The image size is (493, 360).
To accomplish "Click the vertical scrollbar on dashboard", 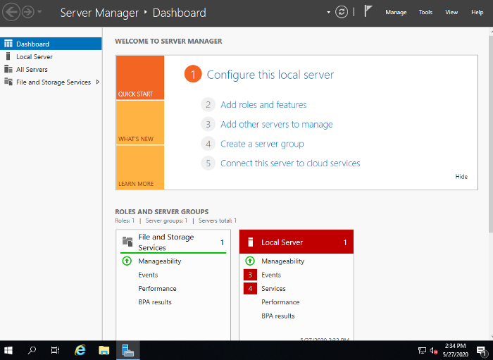I will click(491, 134).
